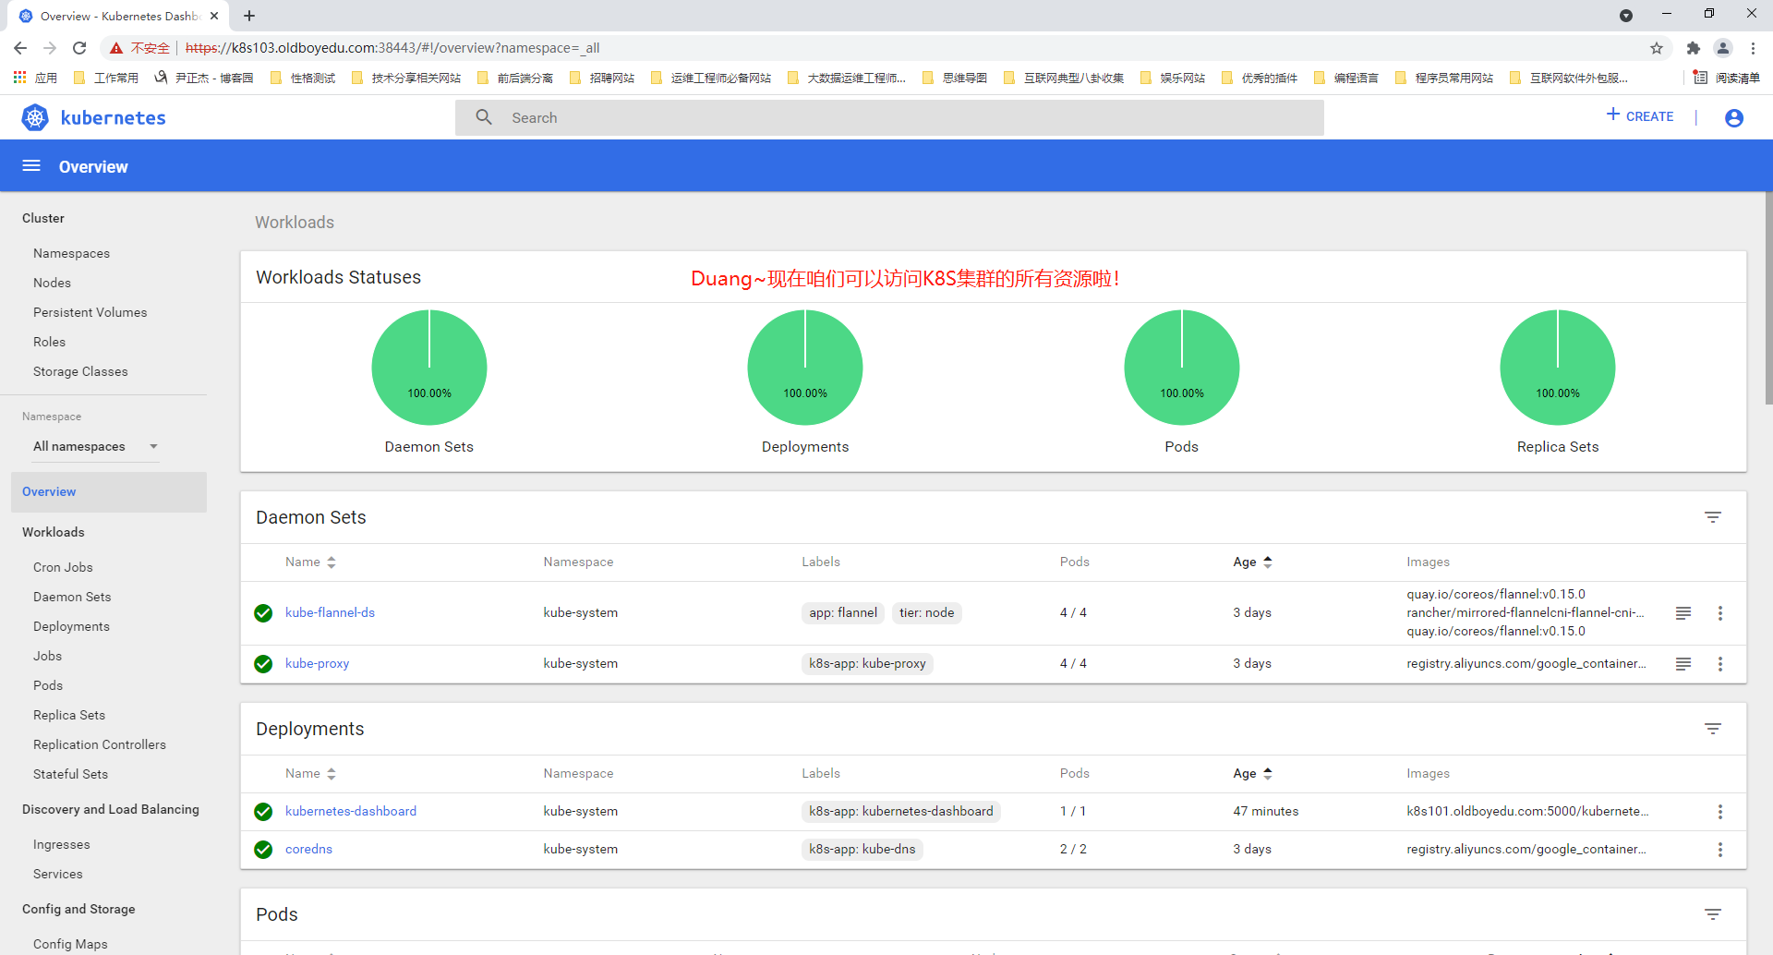The image size is (1773, 955).
Task: Open the Daemon Sets filter icon
Action: tap(1712, 517)
